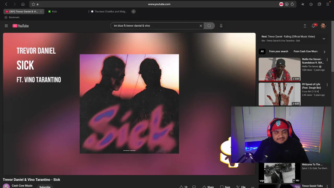Screen dimensions: 334x188
Task: Open the account avatar menu
Action: pos(323,26)
